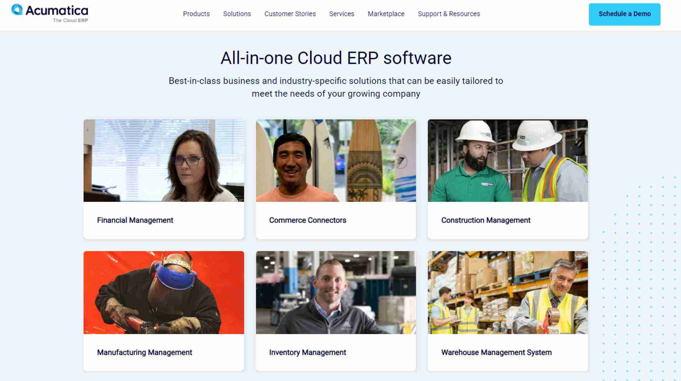Open Financial Management card image

(164, 160)
